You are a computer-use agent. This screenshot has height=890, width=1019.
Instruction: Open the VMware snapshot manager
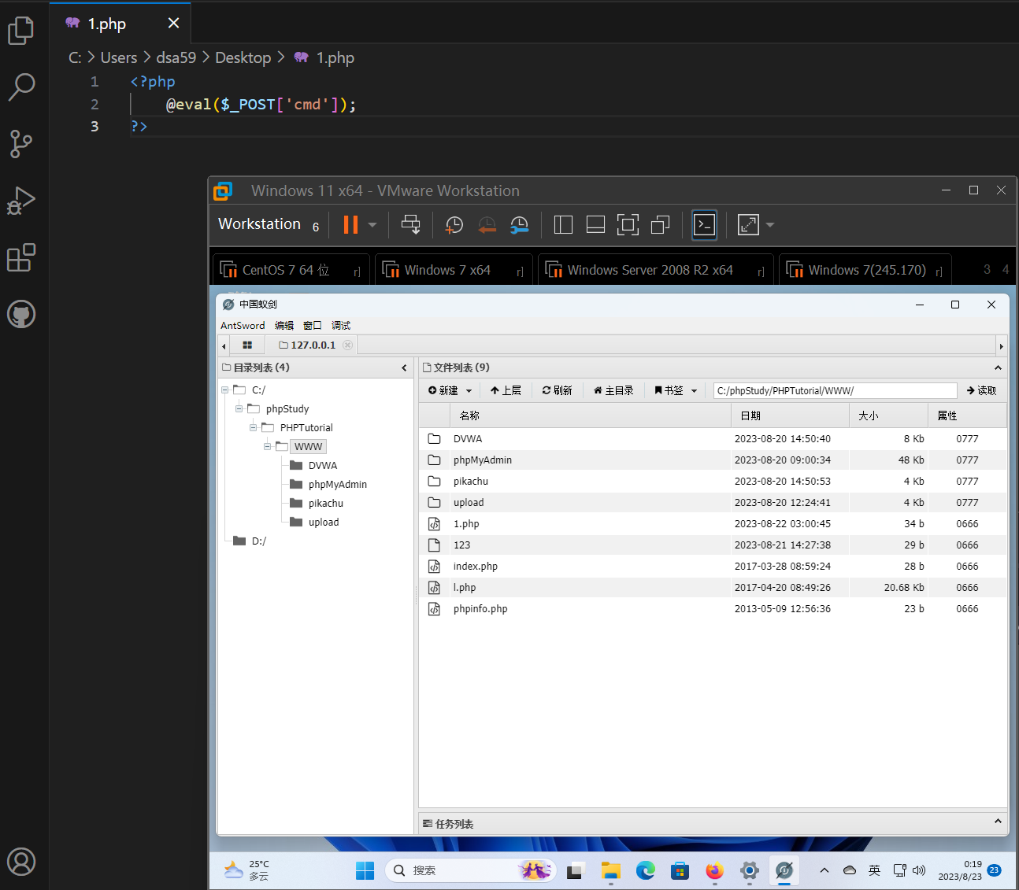(x=519, y=225)
